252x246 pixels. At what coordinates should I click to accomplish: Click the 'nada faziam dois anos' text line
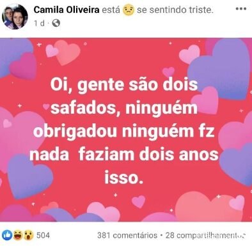click(124, 154)
